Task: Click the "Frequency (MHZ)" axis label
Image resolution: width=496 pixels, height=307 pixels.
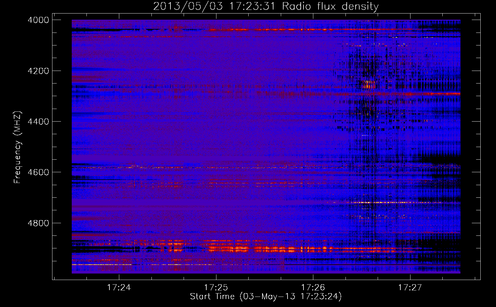Action: (17, 147)
